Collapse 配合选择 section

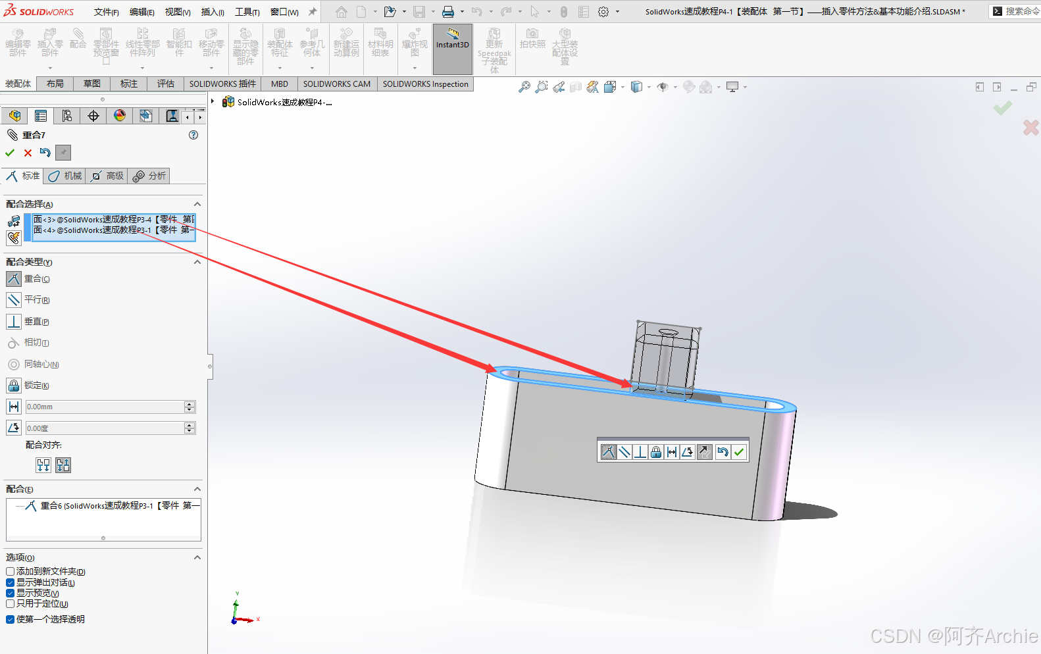pyautogui.click(x=197, y=204)
